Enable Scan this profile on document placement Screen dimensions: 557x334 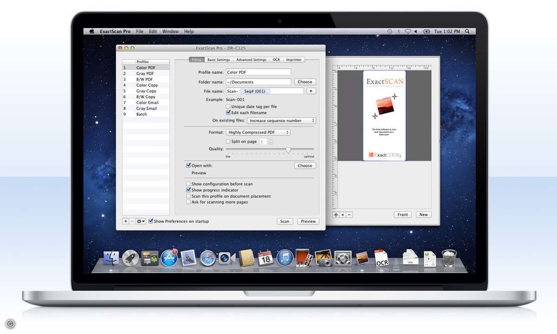click(x=188, y=196)
